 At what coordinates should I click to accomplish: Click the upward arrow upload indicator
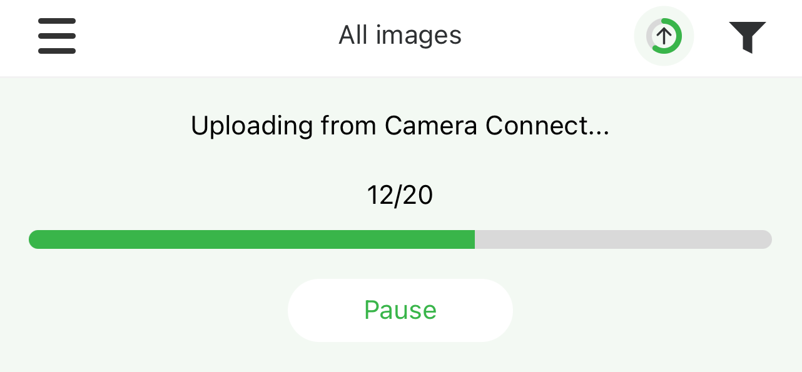664,36
